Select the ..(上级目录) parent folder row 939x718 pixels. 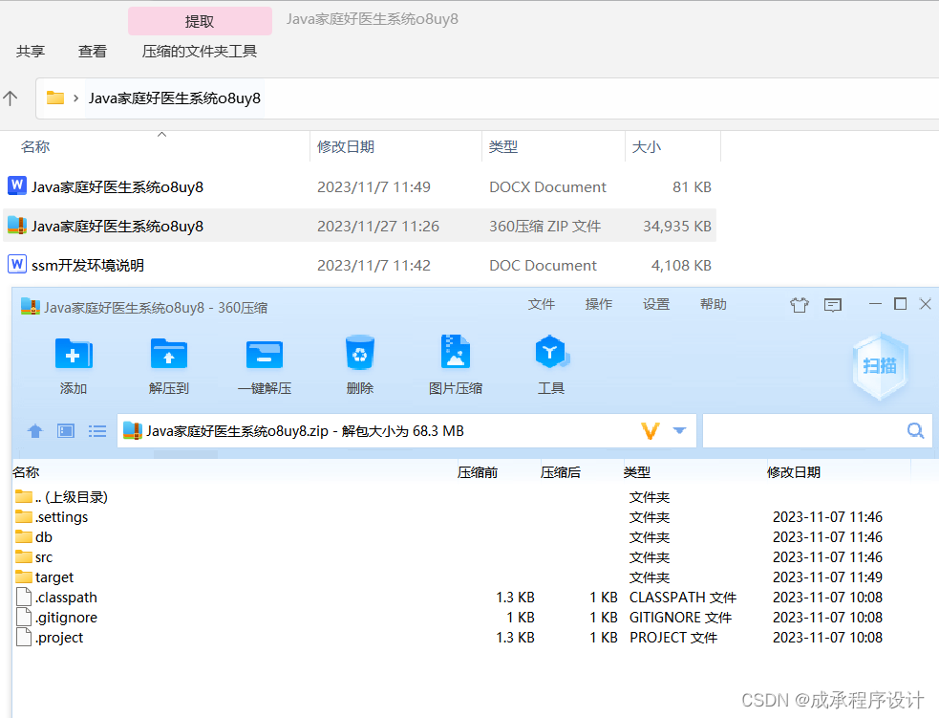[72, 497]
